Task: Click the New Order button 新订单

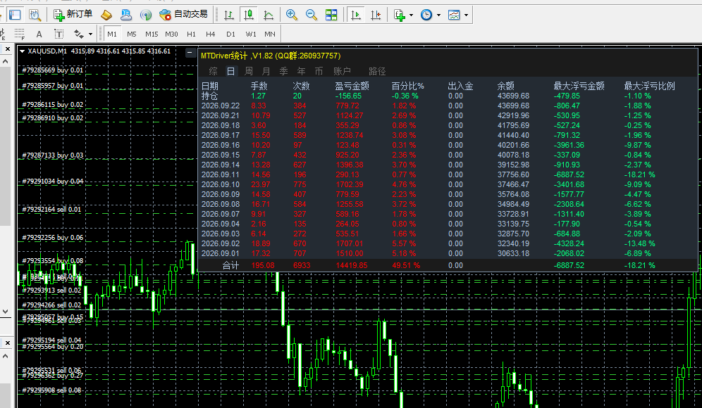Action: [73, 15]
